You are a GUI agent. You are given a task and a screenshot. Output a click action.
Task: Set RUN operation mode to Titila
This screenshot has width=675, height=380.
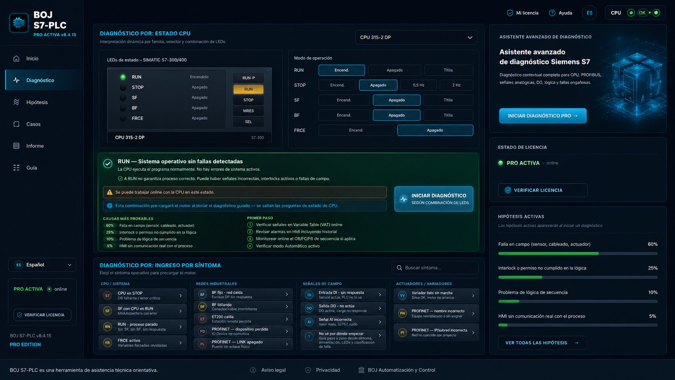448,70
